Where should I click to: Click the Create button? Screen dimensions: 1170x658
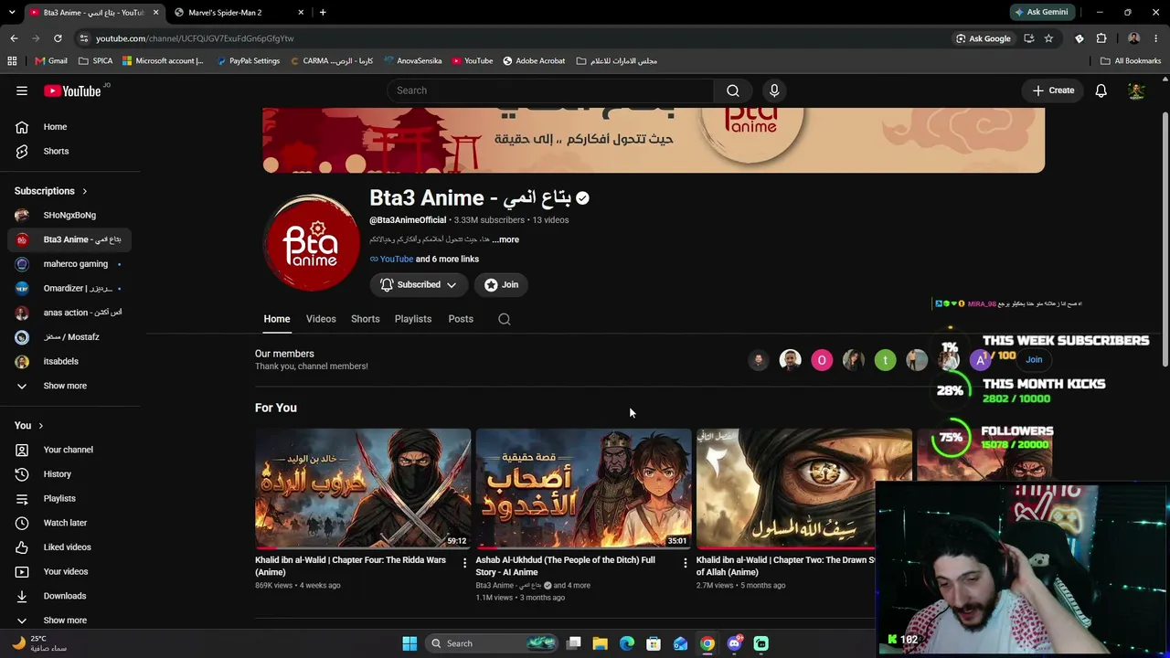coord(1053,90)
